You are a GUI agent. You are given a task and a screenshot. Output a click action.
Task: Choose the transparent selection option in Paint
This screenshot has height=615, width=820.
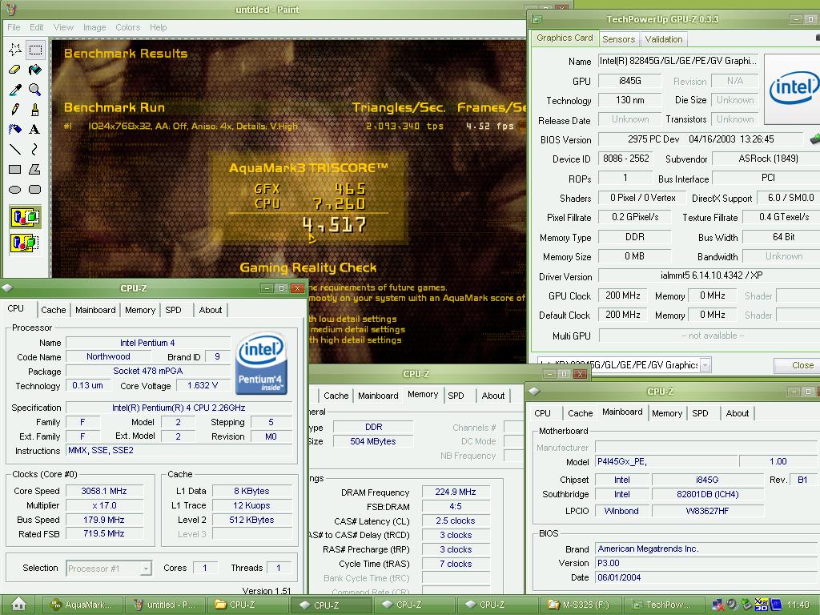(x=25, y=243)
